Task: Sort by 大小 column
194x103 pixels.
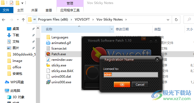Action: click(189, 29)
